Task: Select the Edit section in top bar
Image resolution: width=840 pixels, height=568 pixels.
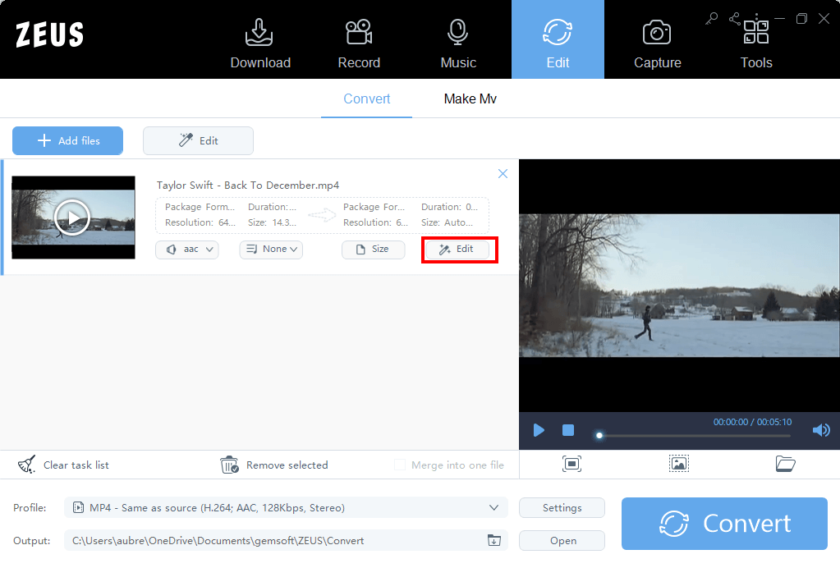Action: pyautogui.click(x=558, y=39)
